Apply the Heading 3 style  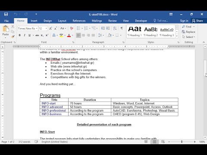pyautogui.click(x=167, y=31)
